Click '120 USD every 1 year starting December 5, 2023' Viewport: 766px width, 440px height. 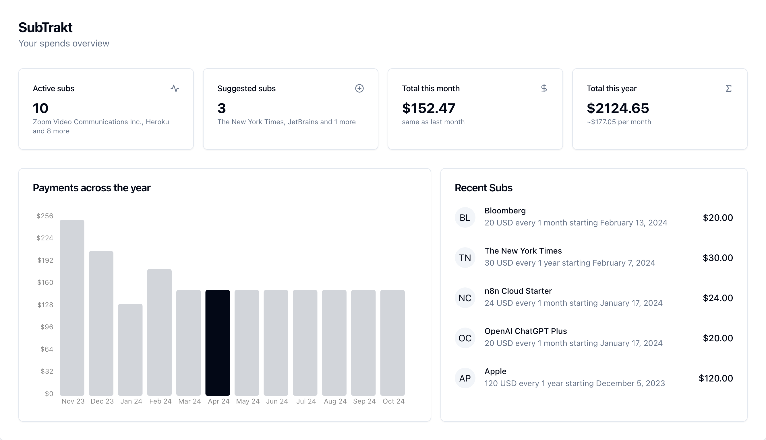pos(574,384)
